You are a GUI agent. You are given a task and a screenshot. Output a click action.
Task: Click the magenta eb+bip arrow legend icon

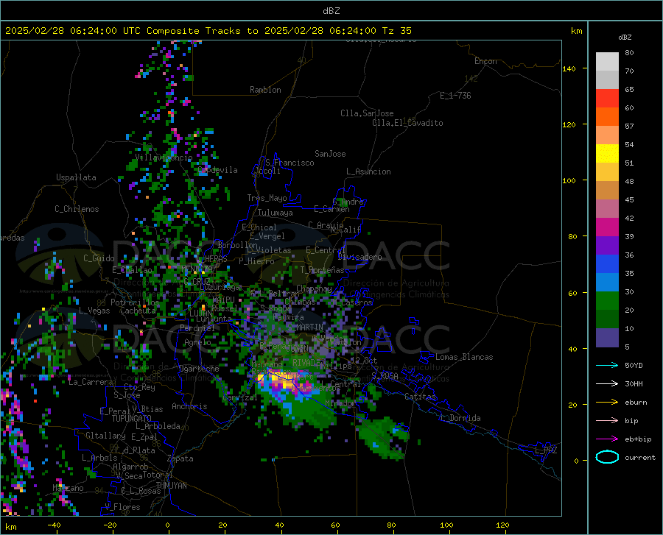(x=607, y=439)
